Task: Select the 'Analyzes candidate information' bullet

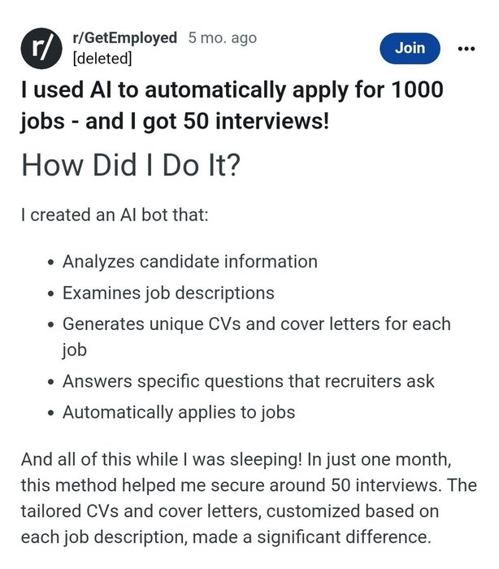Action: pyautogui.click(x=190, y=262)
